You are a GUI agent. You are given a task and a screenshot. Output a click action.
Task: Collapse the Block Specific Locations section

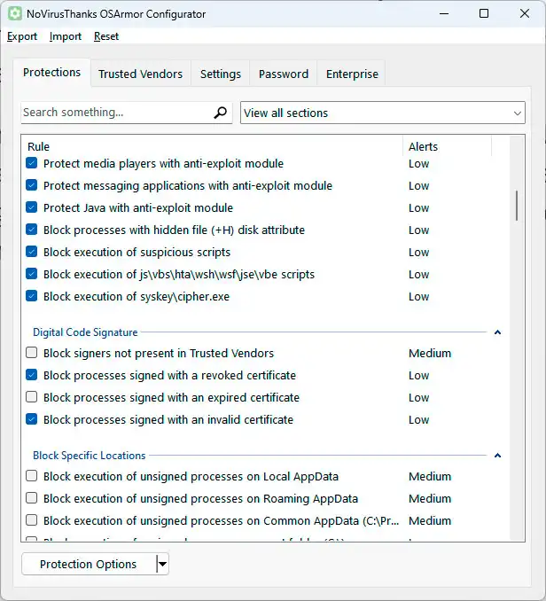point(497,456)
